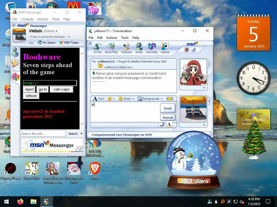Open Tools menu in MSN Messenger
This screenshot has height=207, width=277.
pos(56,19)
